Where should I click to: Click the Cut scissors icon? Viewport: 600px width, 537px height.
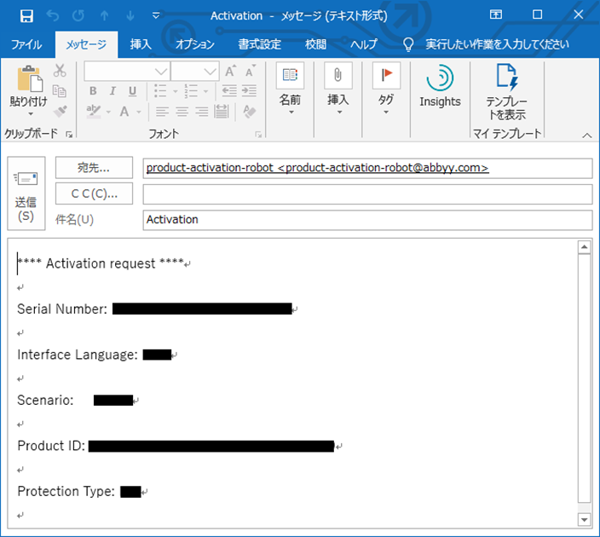(x=60, y=71)
